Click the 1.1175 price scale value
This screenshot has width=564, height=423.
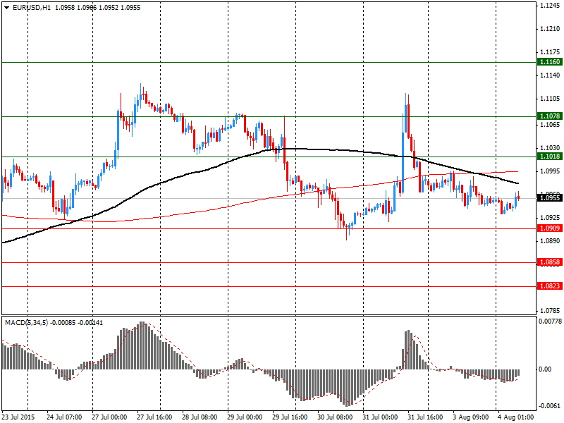(x=550, y=52)
